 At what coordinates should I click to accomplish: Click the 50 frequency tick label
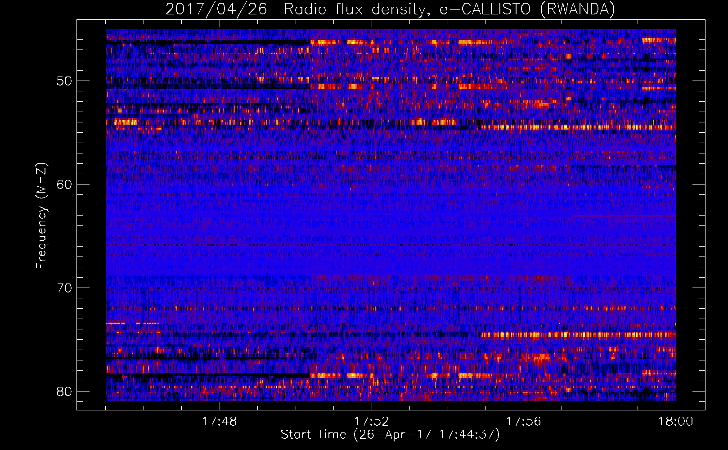click(x=64, y=81)
